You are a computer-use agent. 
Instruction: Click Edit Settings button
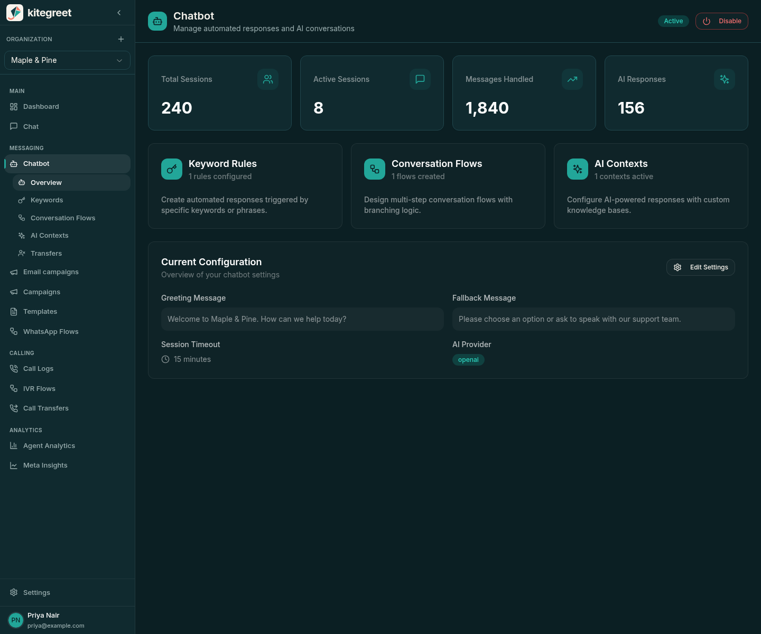point(701,267)
